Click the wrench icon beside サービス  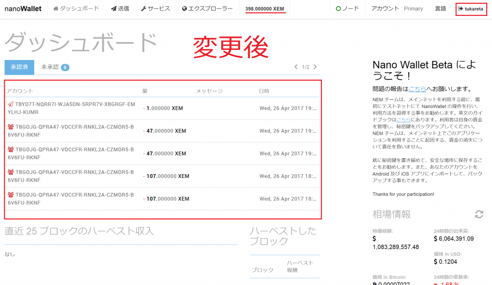[143, 9]
